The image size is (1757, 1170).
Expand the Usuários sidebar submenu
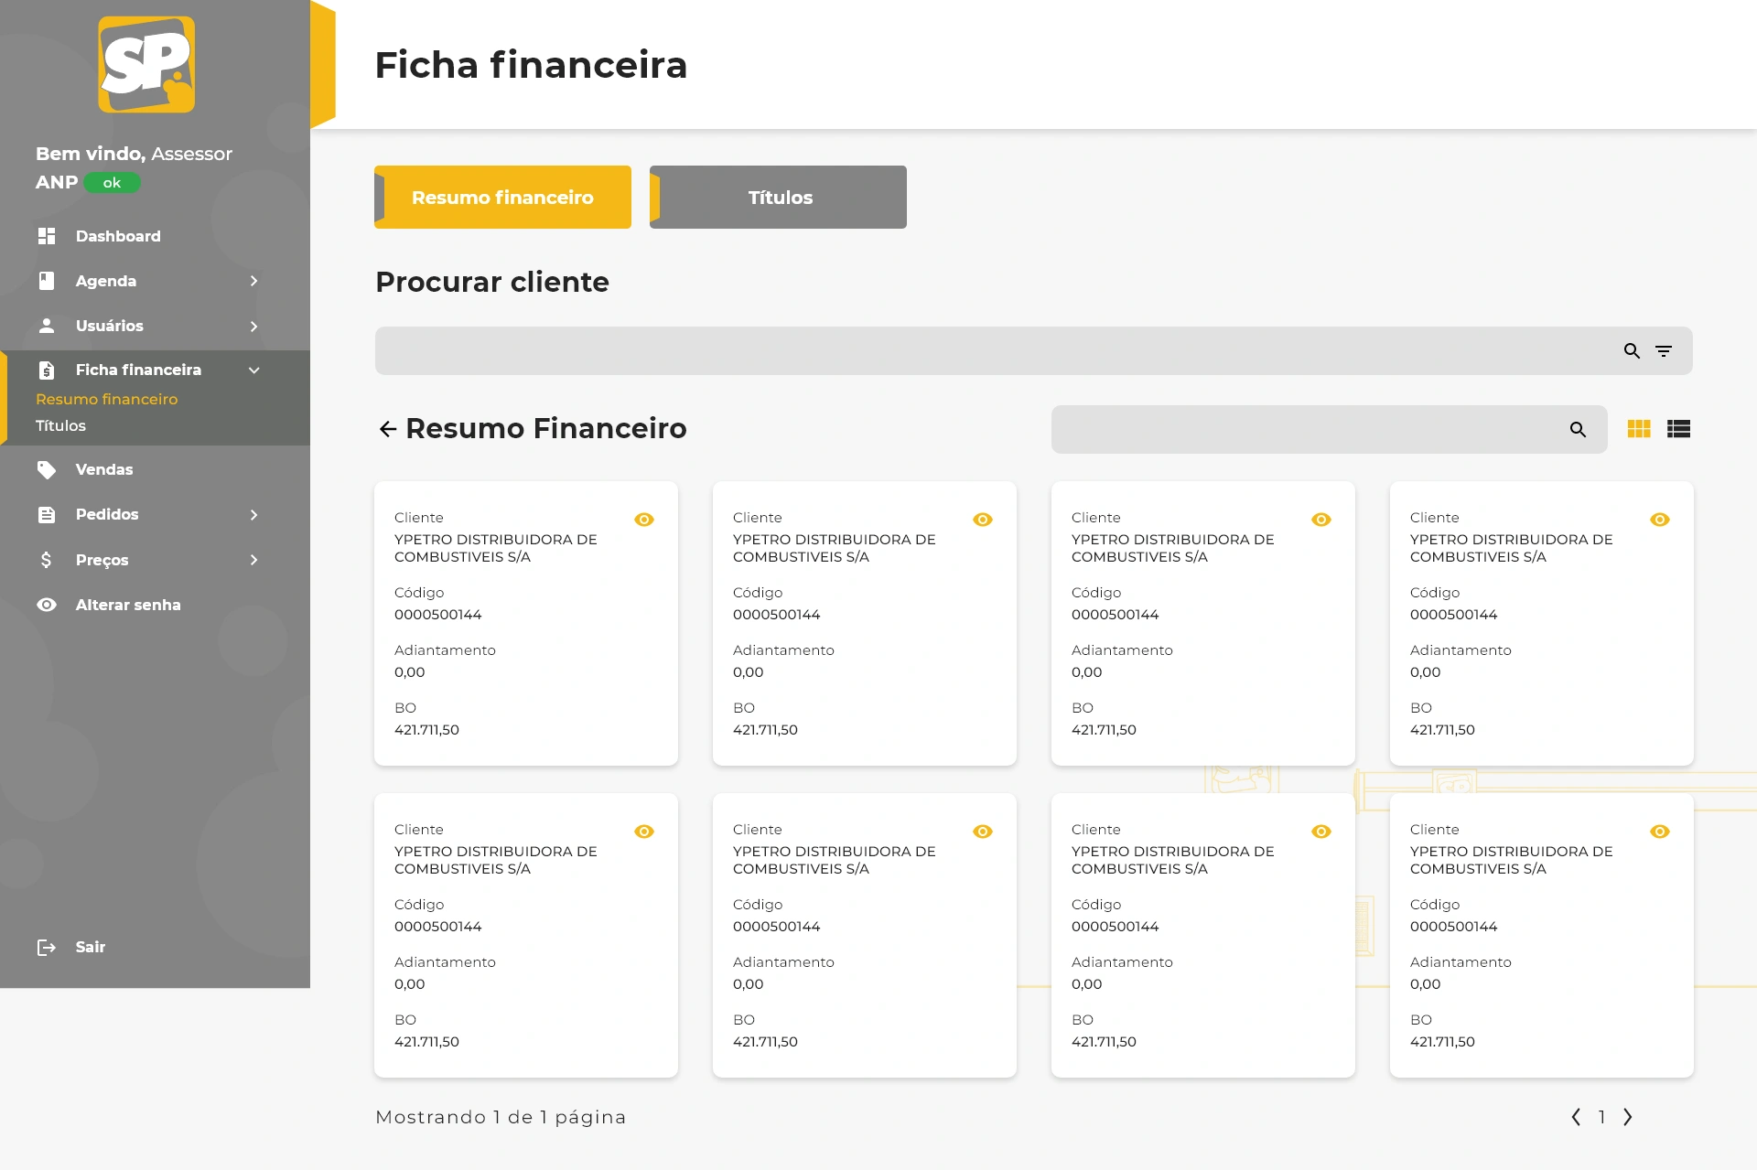[253, 327]
